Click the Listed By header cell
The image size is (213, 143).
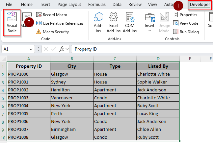click(158, 66)
